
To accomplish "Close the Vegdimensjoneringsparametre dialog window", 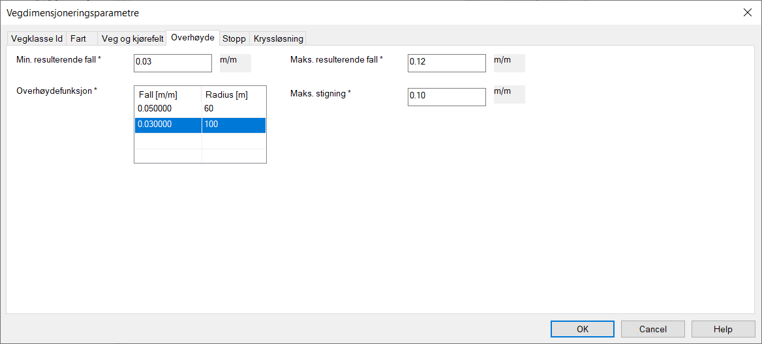I will click(747, 12).
